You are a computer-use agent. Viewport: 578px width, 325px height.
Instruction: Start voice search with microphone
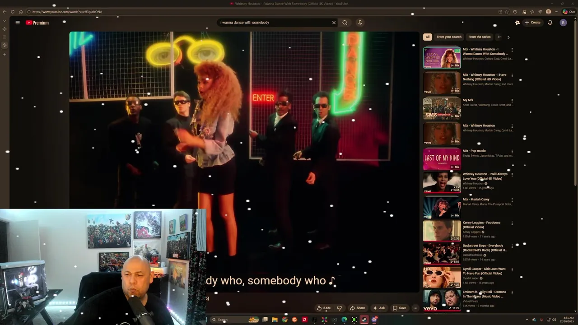point(360,23)
